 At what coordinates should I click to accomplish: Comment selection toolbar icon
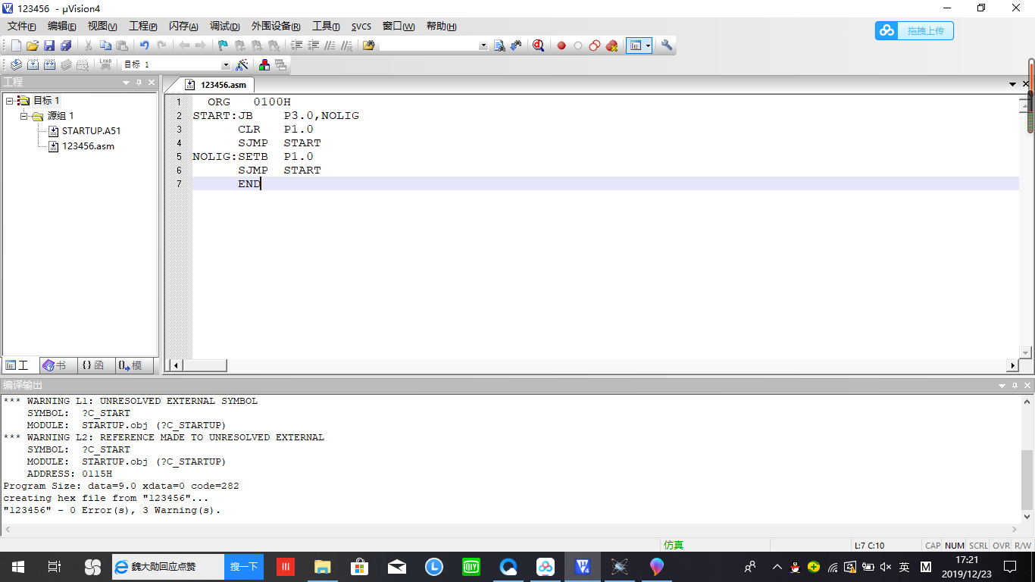point(330,45)
